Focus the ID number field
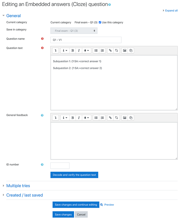Screen dimensions: 180x219 [60, 166]
